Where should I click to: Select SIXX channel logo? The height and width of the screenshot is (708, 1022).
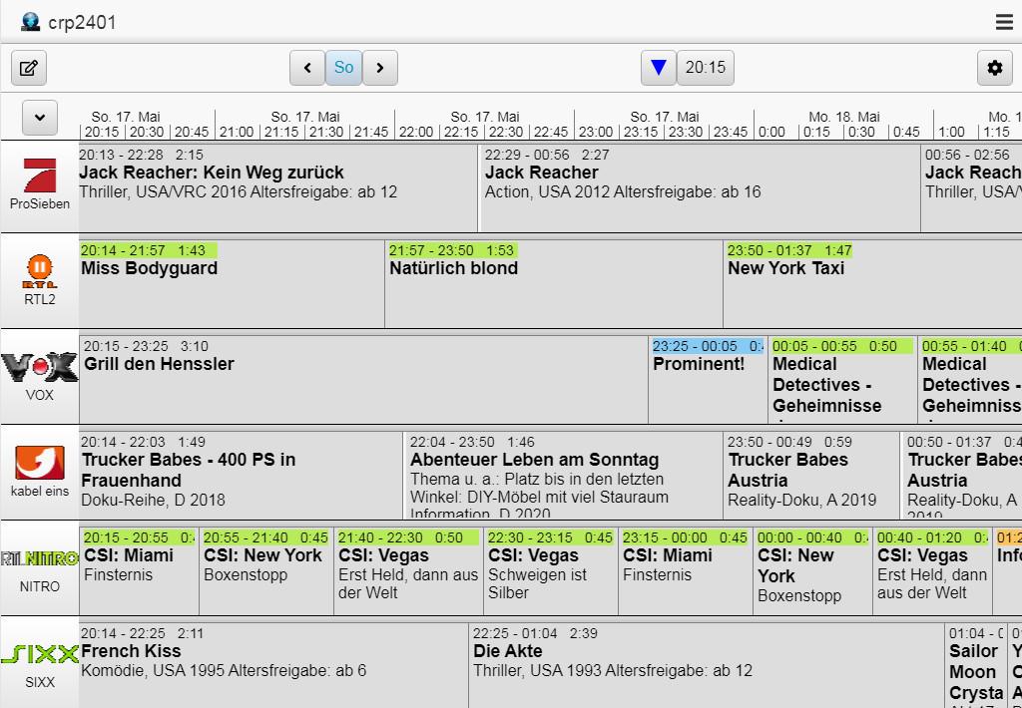[40, 653]
